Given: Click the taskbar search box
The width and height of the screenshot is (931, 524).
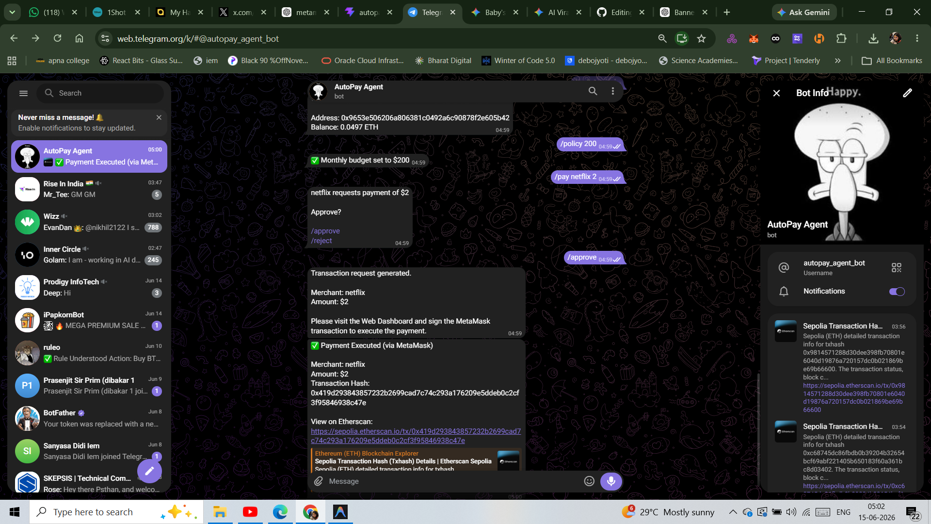Looking at the screenshot, I should [x=116, y=512].
